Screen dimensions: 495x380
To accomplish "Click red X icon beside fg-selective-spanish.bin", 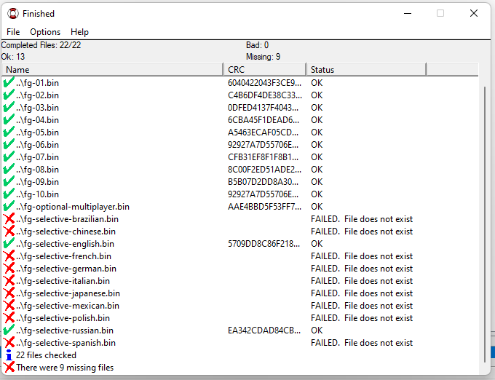I will click(x=9, y=342).
